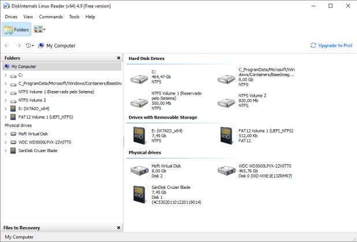Click FAT12 Volume 1 512,00 Kb card icon

coord(226,135)
